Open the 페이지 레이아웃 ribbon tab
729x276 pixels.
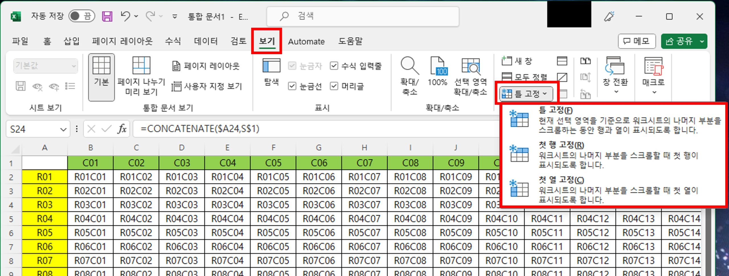[122, 41]
